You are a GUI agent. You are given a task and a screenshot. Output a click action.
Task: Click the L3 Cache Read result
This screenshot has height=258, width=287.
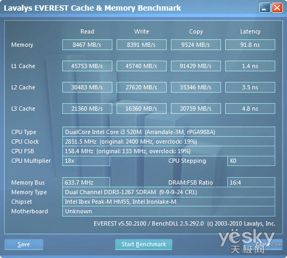pyautogui.click(x=87, y=109)
